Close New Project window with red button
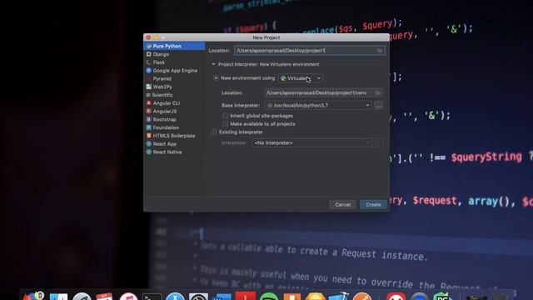Viewport: 533px width, 300px height. tap(148, 37)
